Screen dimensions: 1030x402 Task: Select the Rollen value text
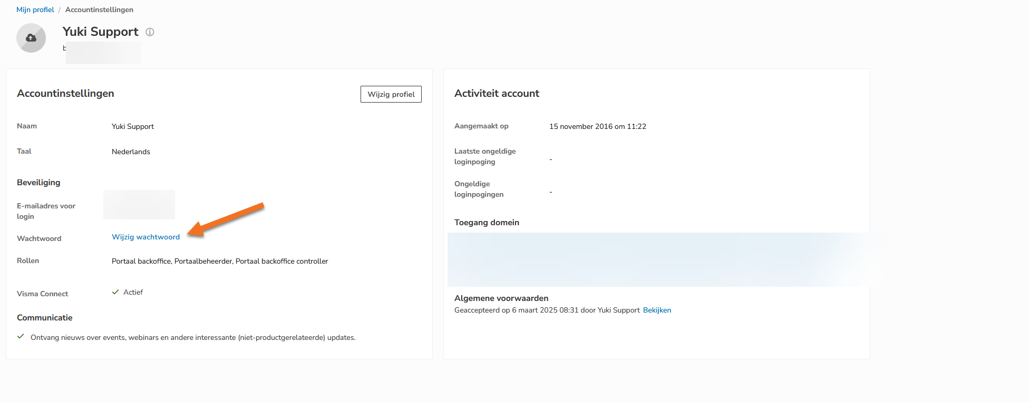pyautogui.click(x=220, y=261)
